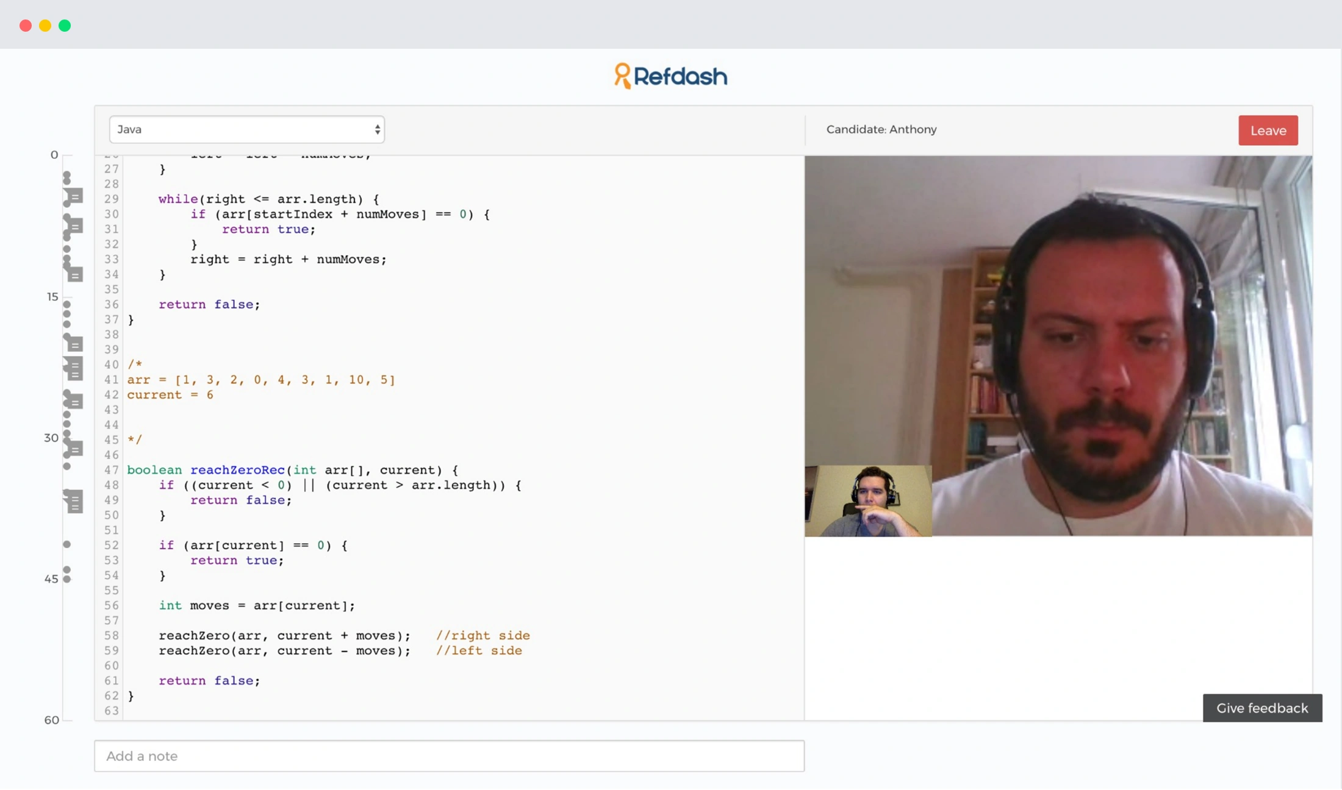Click the 15 label on the timeline

52,297
